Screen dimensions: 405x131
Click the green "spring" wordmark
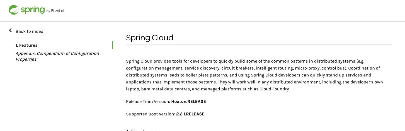(x=33, y=10)
